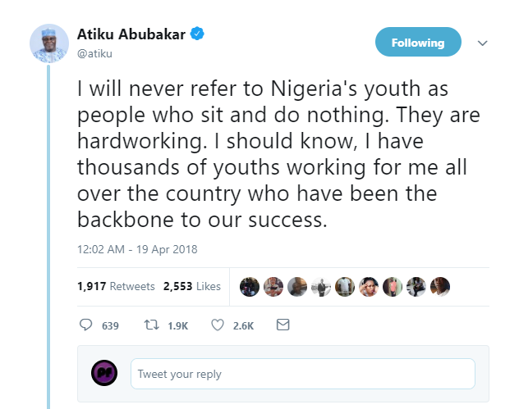Click the first liker avatar in the row
519x409 pixels.
click(x=250, y=286)
